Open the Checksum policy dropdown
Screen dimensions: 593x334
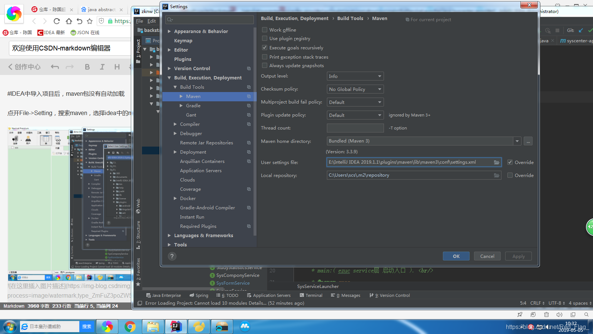click(x=355, y=89)
